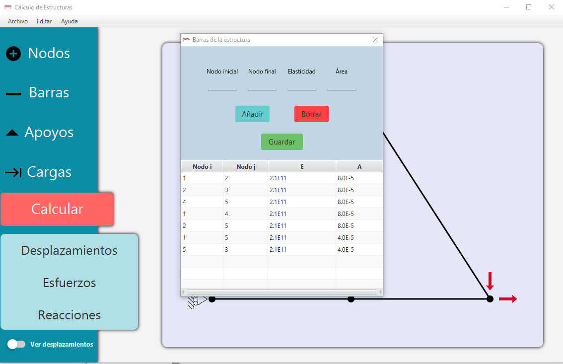Click the red Borrar button

311,114
